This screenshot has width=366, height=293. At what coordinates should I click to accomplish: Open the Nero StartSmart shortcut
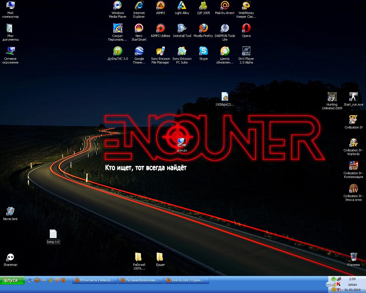(x=139, y=29)
